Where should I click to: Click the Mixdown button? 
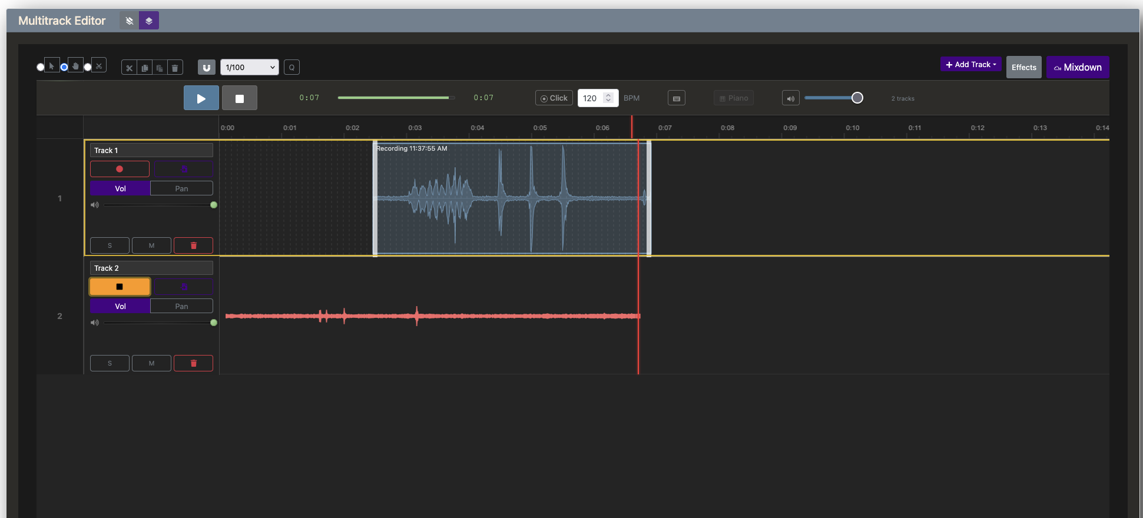click(1077, 67)
